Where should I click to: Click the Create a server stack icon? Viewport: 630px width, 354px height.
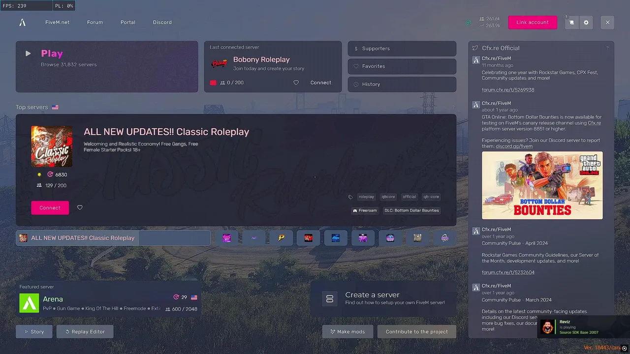(x=330, y=298)
